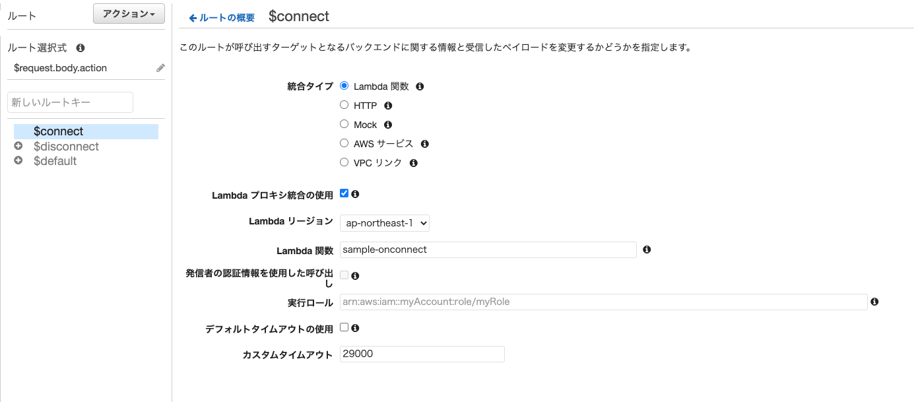Viewport: 914px width, 402px height.
Task: Click info icon next to HTTP integration option
Action: [388, 105]
